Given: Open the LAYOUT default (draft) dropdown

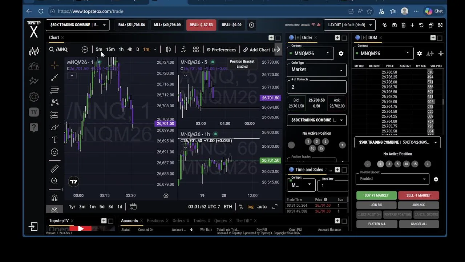Looking at the screenshot, I should [349, 25].
